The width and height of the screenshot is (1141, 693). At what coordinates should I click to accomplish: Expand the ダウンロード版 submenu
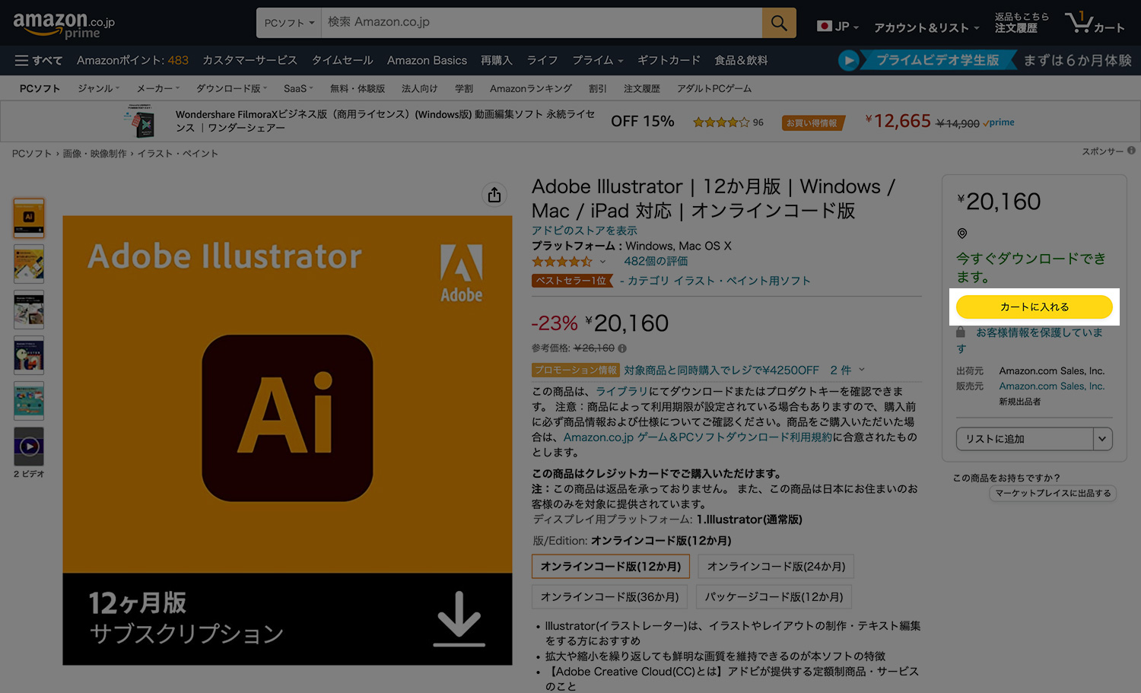[231, 88]
